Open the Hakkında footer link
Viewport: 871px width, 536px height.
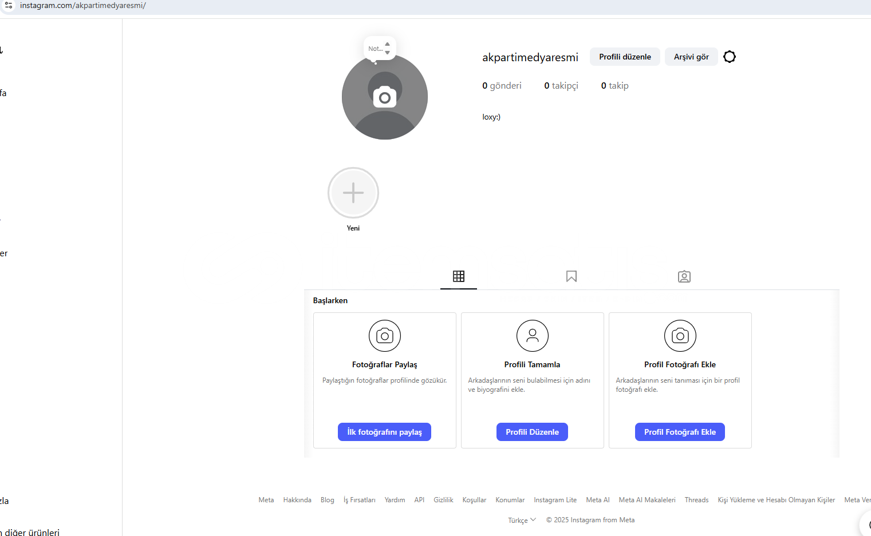297,500
